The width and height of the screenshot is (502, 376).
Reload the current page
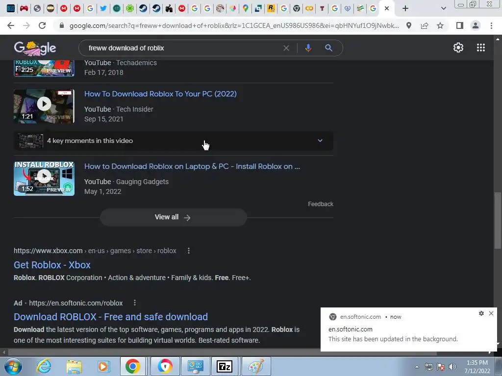42,25
